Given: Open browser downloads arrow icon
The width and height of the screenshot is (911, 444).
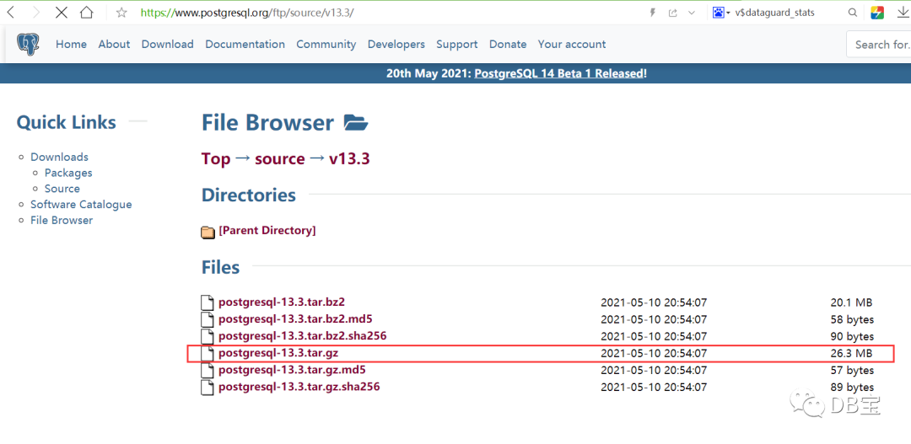Looking at the screenshot, I should [x=903, y=12].
